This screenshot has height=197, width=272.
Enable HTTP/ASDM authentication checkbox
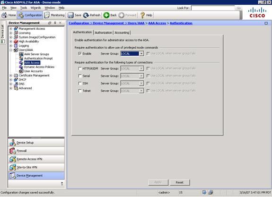click(80, 69)
